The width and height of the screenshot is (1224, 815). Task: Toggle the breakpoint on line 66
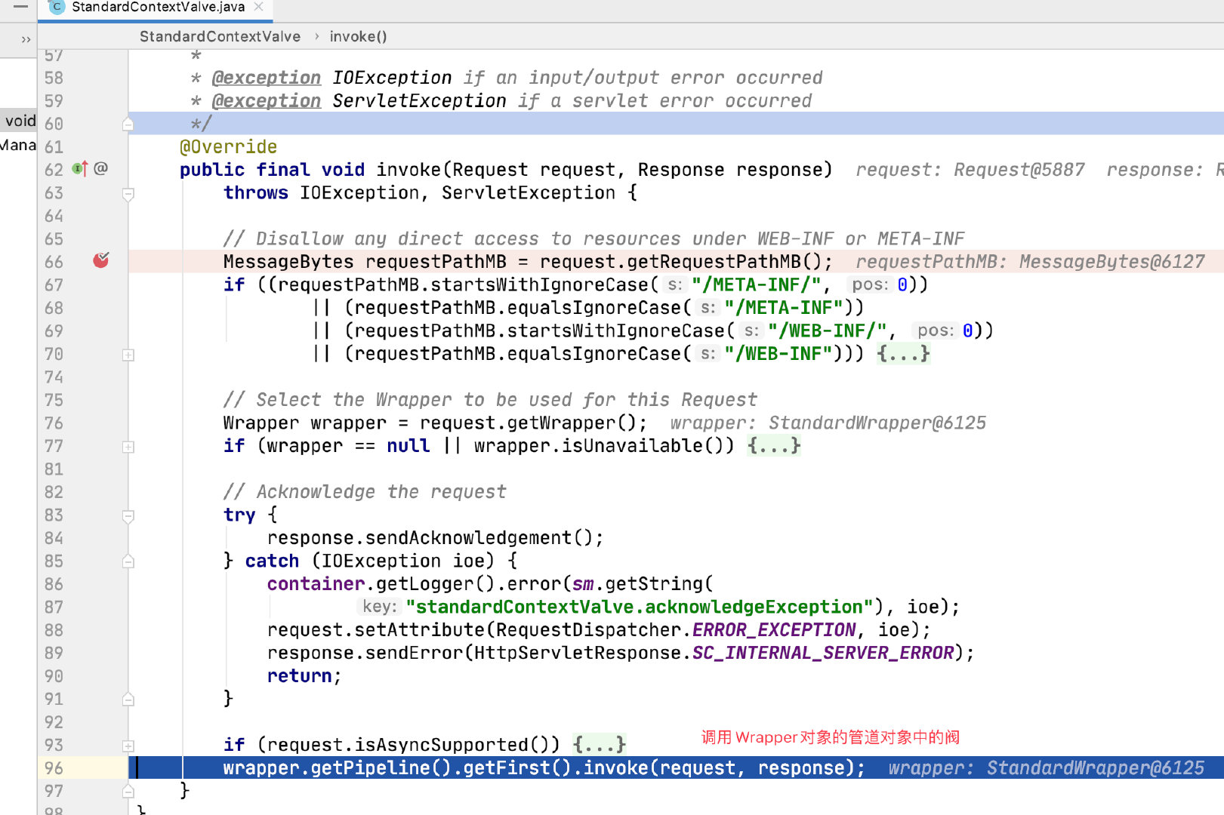[100, 260]
